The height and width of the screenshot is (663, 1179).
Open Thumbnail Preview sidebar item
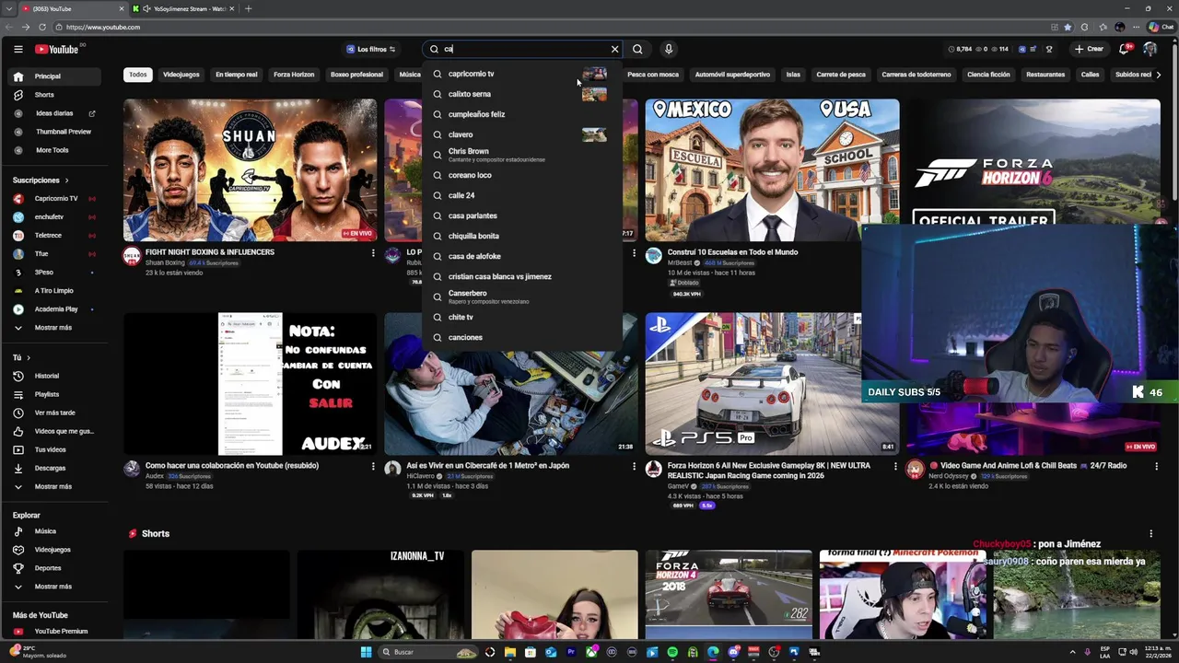[53, 132]
